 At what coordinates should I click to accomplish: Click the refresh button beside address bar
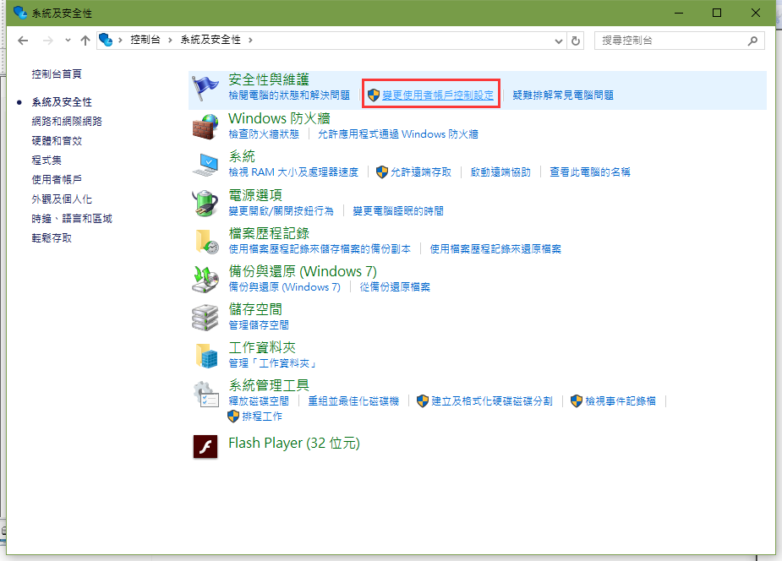click(576, 41)
